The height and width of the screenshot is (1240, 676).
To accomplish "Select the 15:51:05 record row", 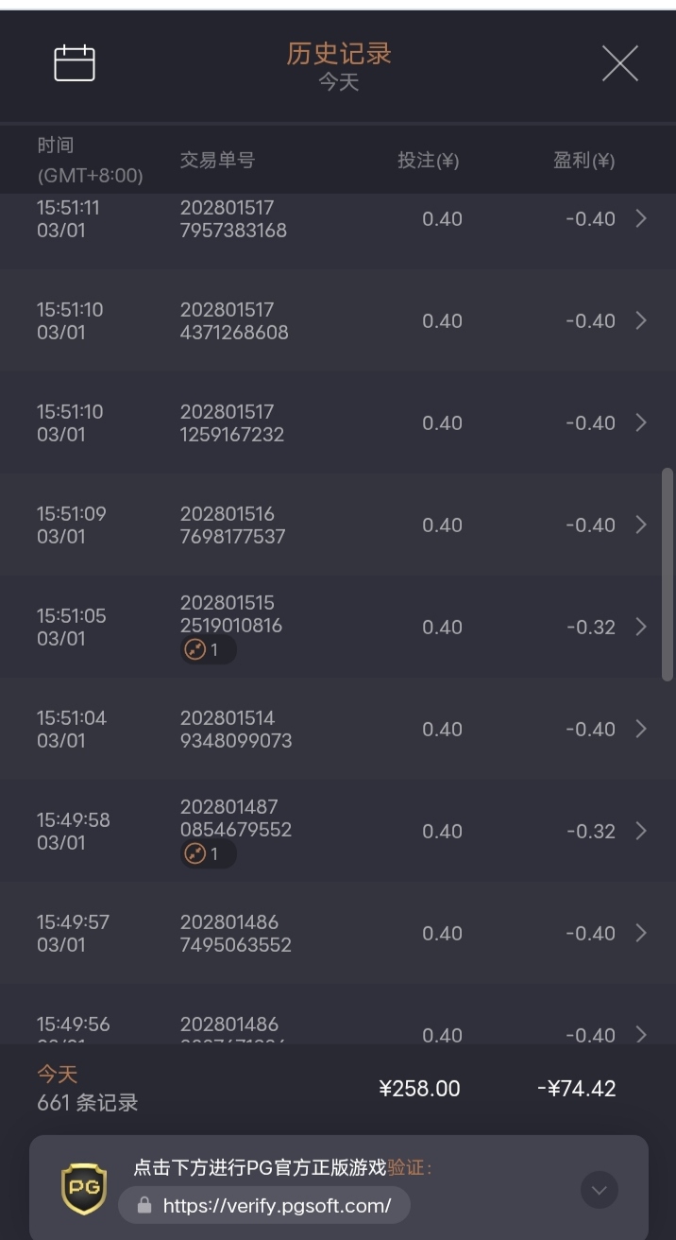I will [x=338, y=628].
